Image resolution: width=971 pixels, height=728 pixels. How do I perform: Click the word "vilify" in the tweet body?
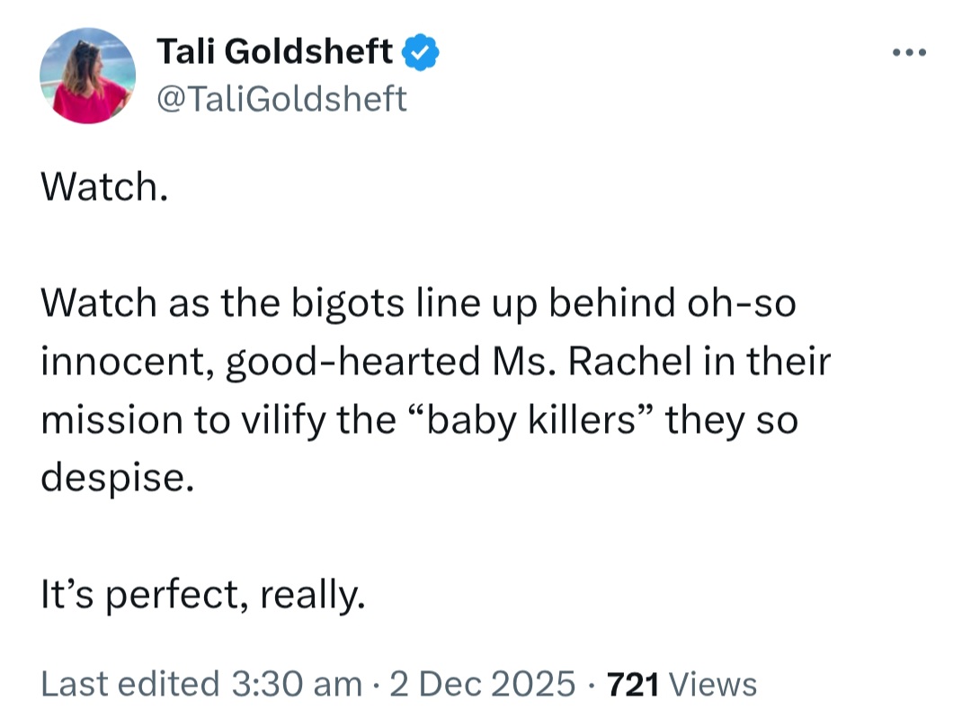(x=282, y=420)
